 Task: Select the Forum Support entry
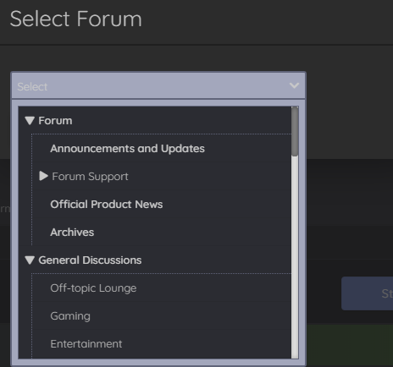[x=90, y=177]
